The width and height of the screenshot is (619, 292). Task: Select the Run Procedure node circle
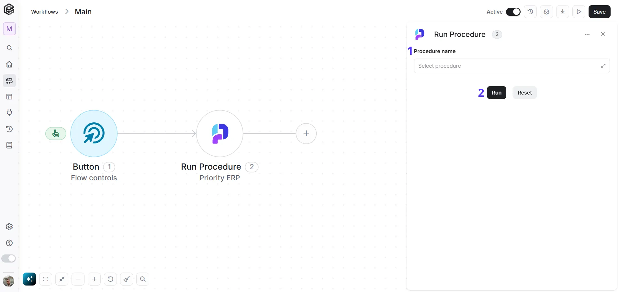(220, 133)
